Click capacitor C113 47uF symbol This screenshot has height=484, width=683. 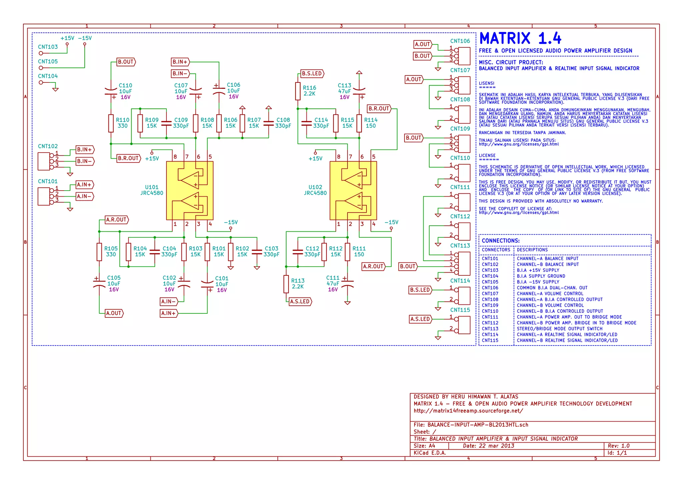coord(359,91)
